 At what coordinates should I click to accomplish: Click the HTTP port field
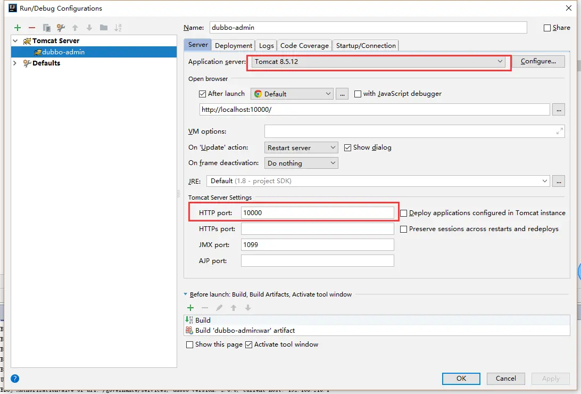(x=318, y=213)
